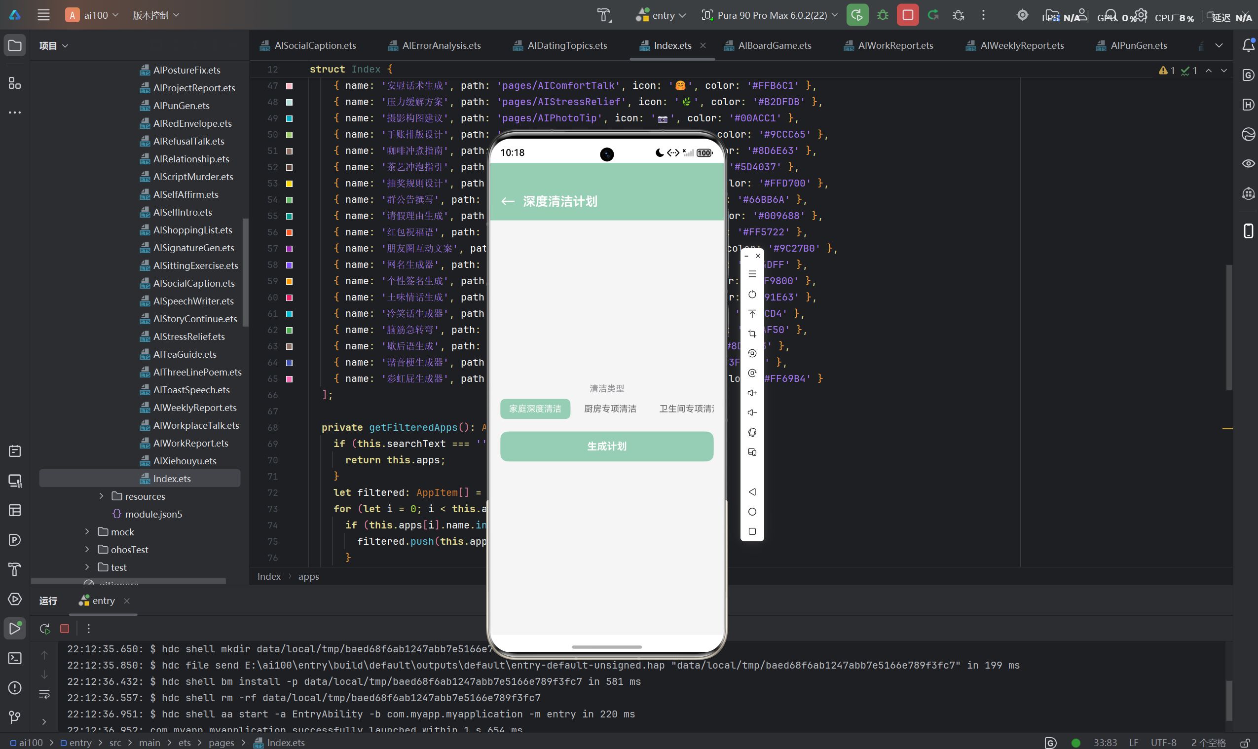Expand the mock folder
Viewport: 1258px width, 749px height.
87,531
